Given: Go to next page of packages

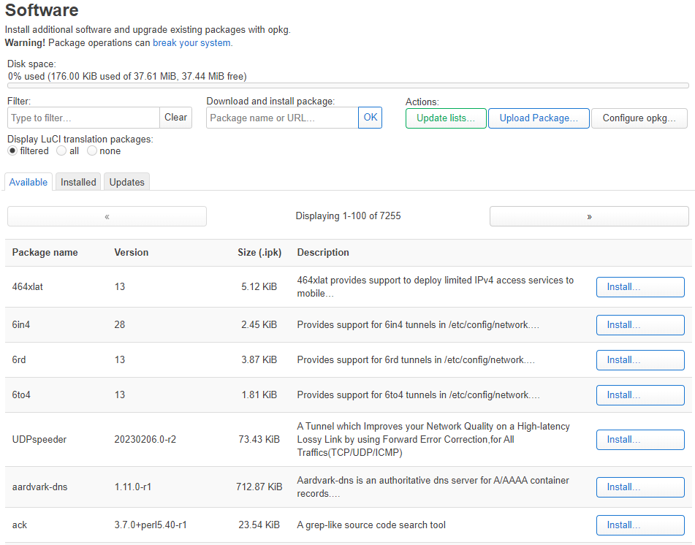Looking at the screenshot, I should coord(589,216).
